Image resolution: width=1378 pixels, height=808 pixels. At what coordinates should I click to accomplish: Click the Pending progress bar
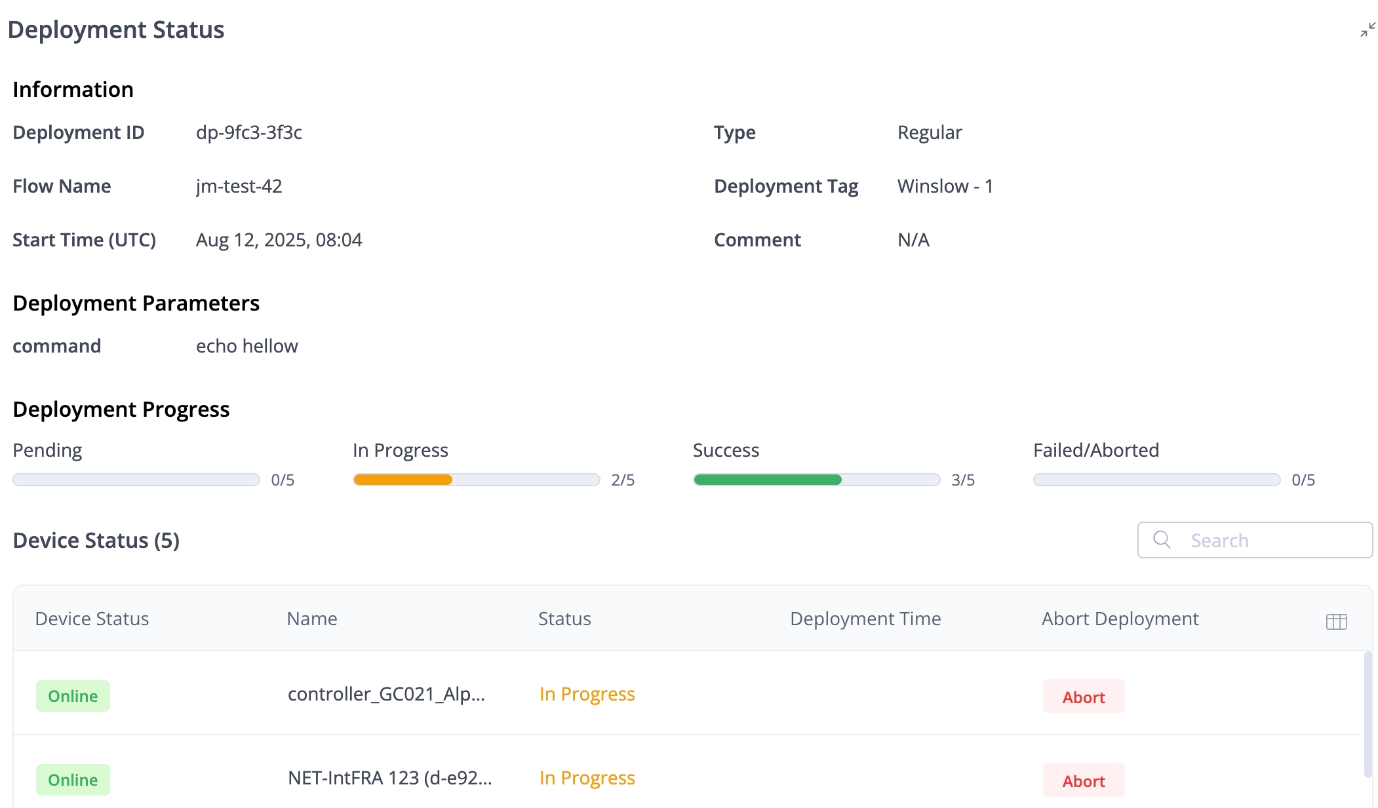(x=136, y=480)
